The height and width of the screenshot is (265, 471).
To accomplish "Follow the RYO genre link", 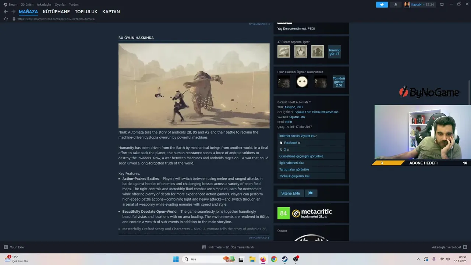I will pyautogui.click(x=300, y=107).
